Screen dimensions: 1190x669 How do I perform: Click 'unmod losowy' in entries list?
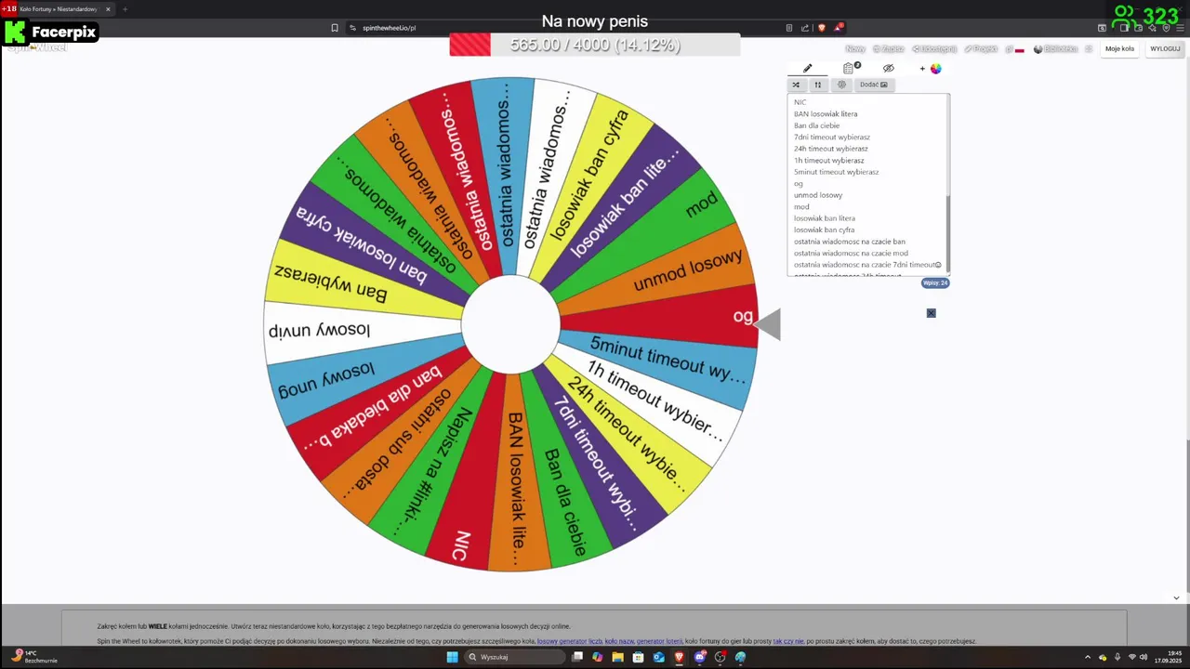[x=818, y=195]
